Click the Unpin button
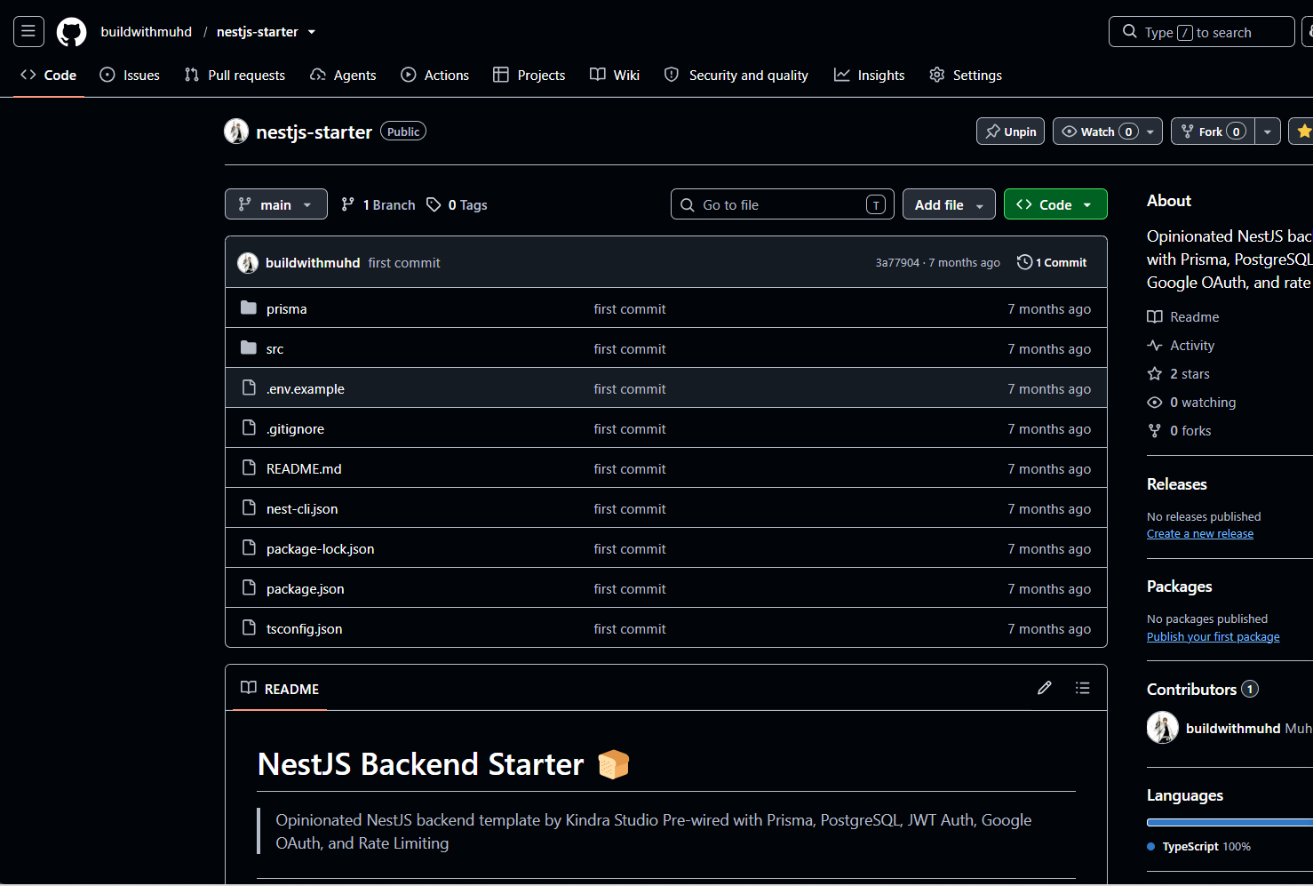 (1010, 132)
